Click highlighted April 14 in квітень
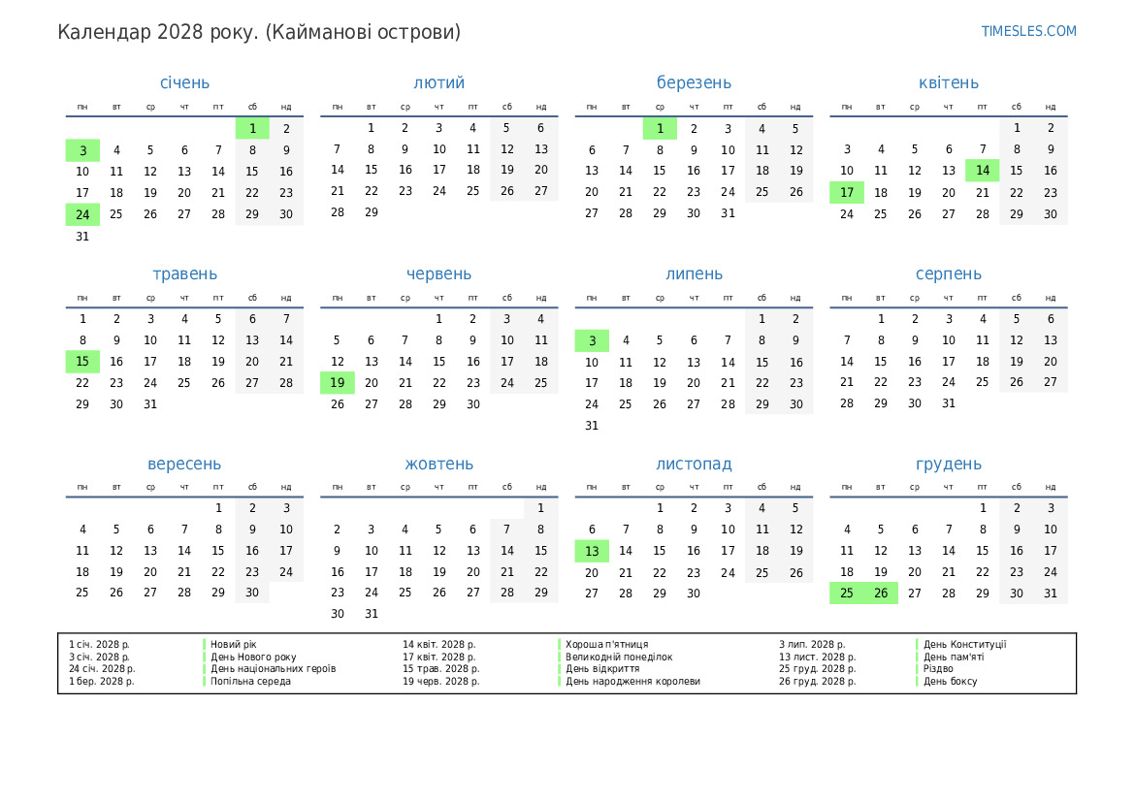 982,171
